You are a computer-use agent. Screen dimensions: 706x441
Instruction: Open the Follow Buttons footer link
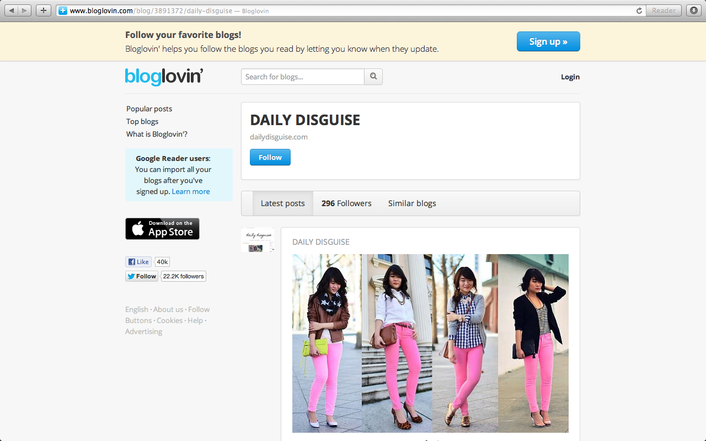click(168, 315)
